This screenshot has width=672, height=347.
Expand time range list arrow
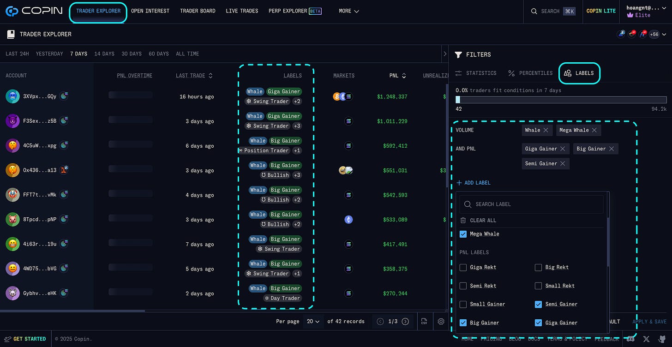point(444,54)
